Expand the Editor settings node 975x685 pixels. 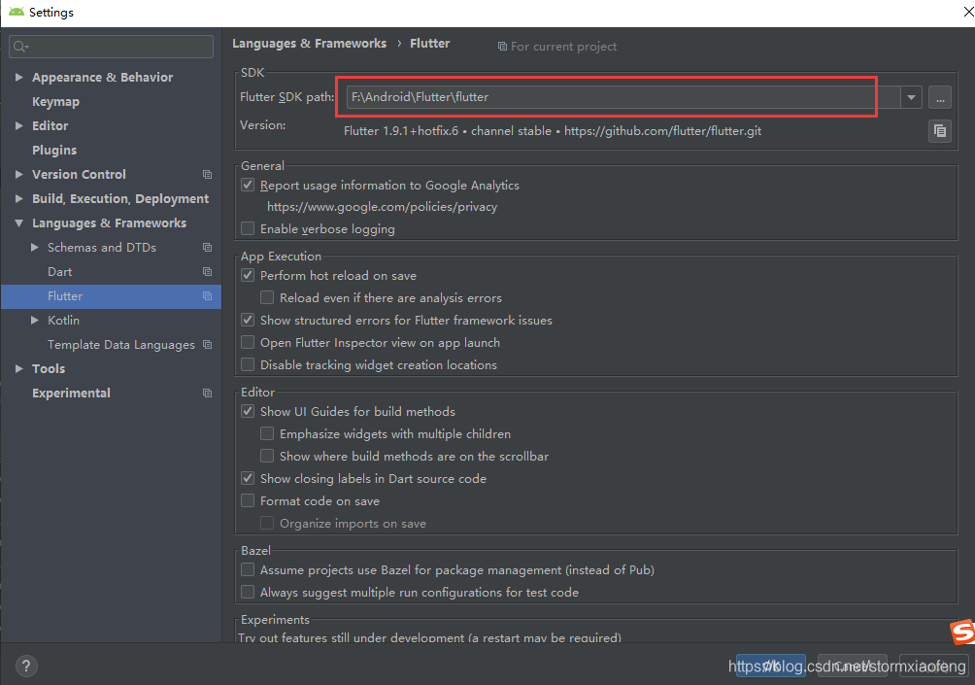pyautogui.click(x=19, y=125)
